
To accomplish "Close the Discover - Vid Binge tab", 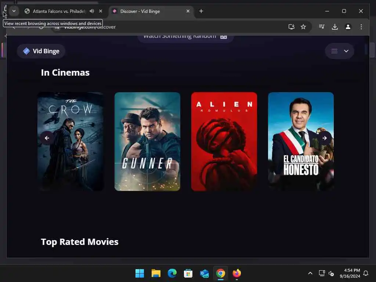I will [188, 11].
